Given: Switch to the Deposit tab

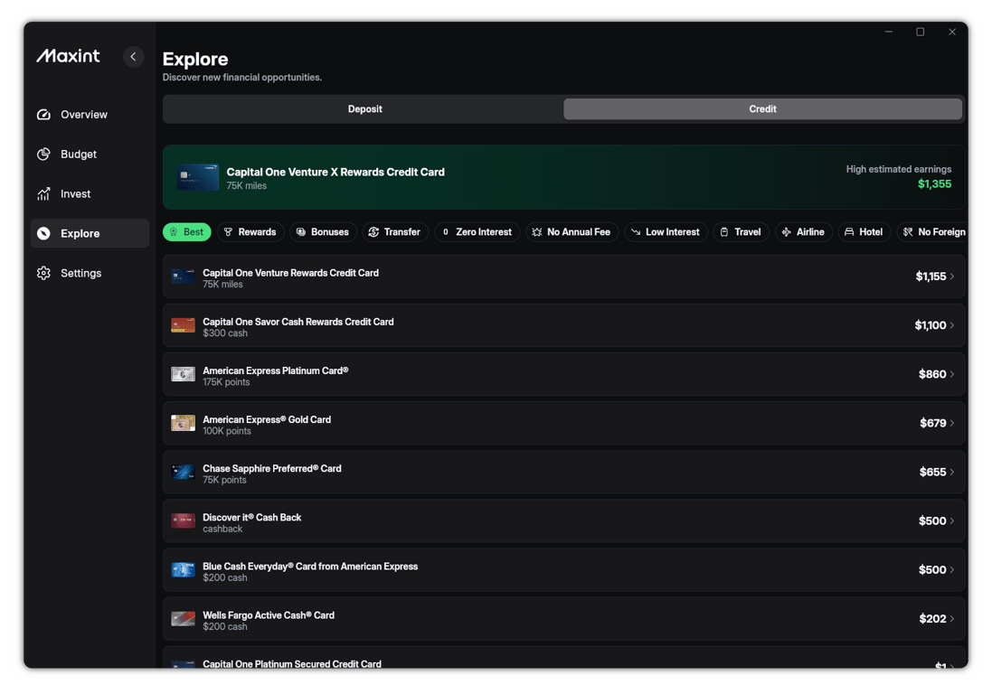Looking at the screenshot, I should tap(364, 108).
